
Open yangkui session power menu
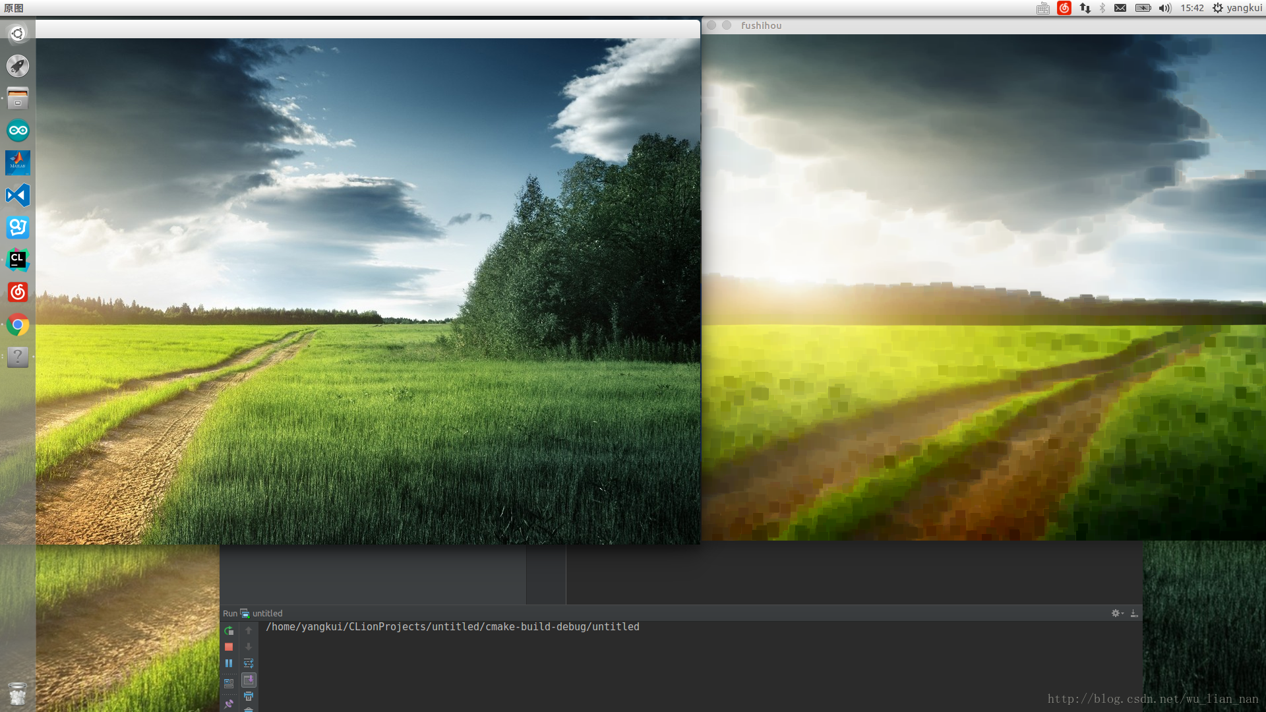(x=1237, y=8)
